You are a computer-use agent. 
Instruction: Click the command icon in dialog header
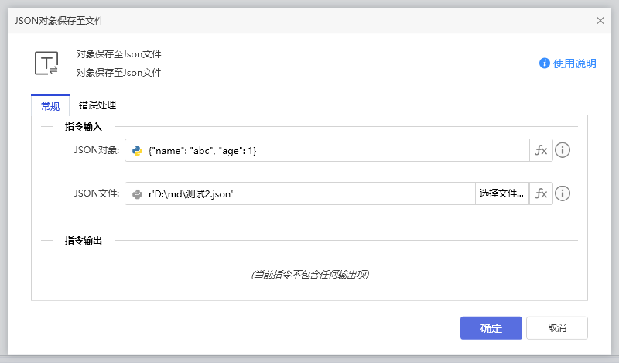pos(46,63)
